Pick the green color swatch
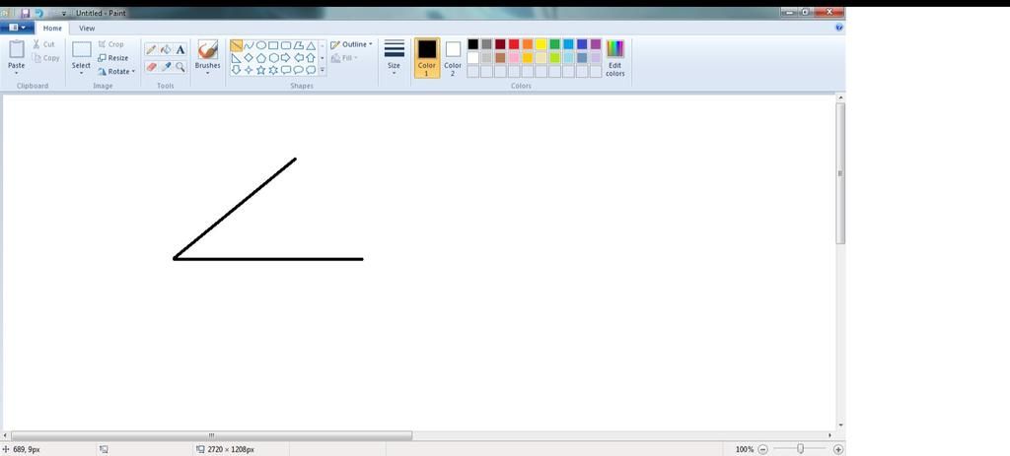 coord(554,44)
